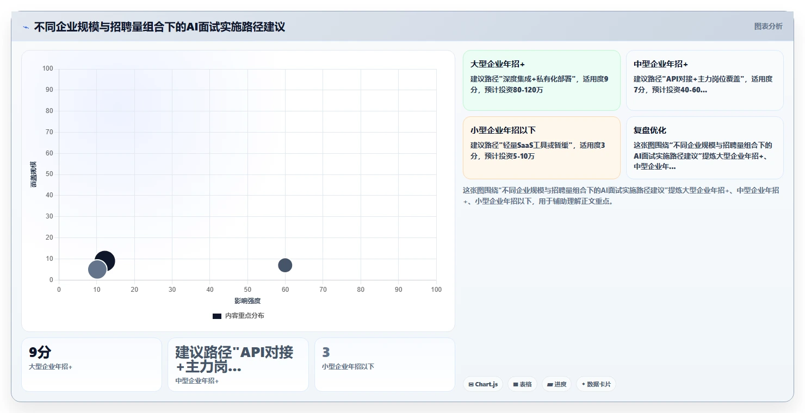The height and width of the screenshot is (413, 805).
Task: Click the vertical y-axis title label
Action: point(33,174)
